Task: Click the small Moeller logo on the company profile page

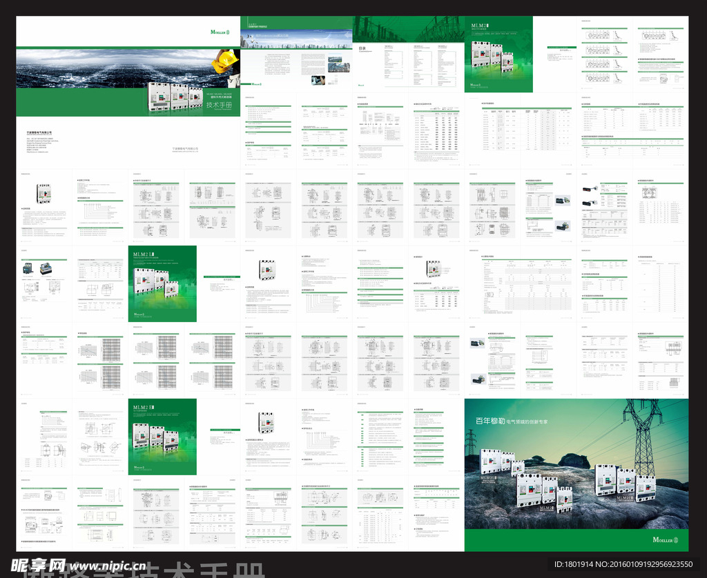Action: (x=255, y=83)
